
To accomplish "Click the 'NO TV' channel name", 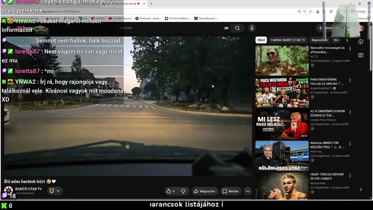I will pos(314,57).
